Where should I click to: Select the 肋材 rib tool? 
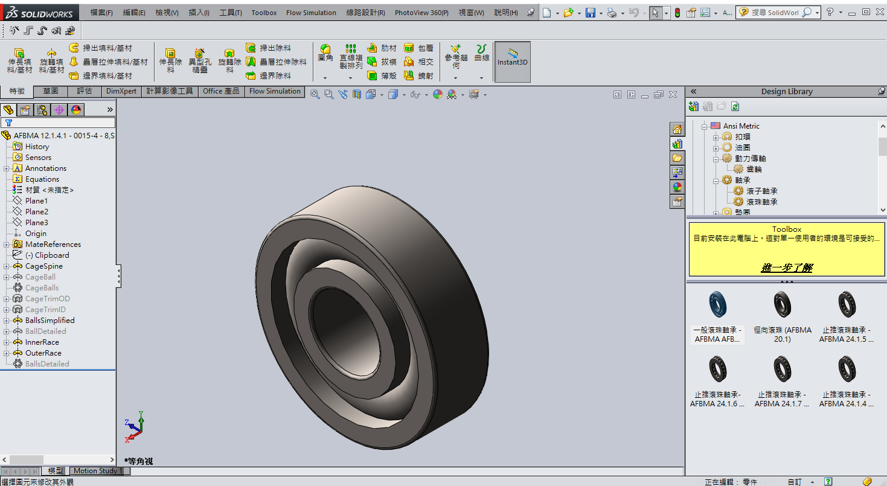pyautogui.click(x=382, y=48)
